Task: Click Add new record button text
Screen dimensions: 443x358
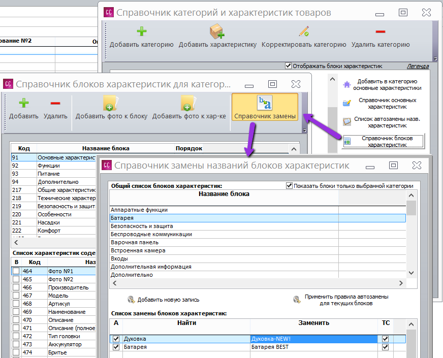Action: (168, 300)
